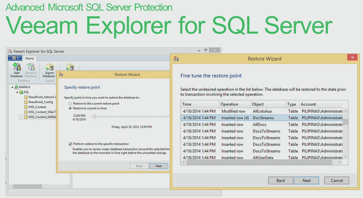
Task: Click the wizard icon in the Specify restore point title bar
Action: tap(61, 74)
